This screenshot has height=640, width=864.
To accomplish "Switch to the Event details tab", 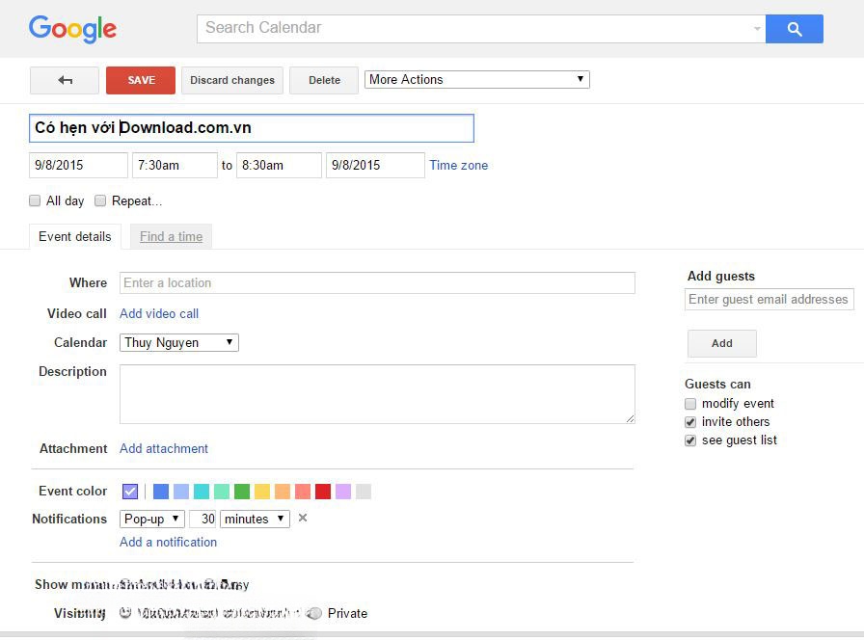I will pos(75,236).
